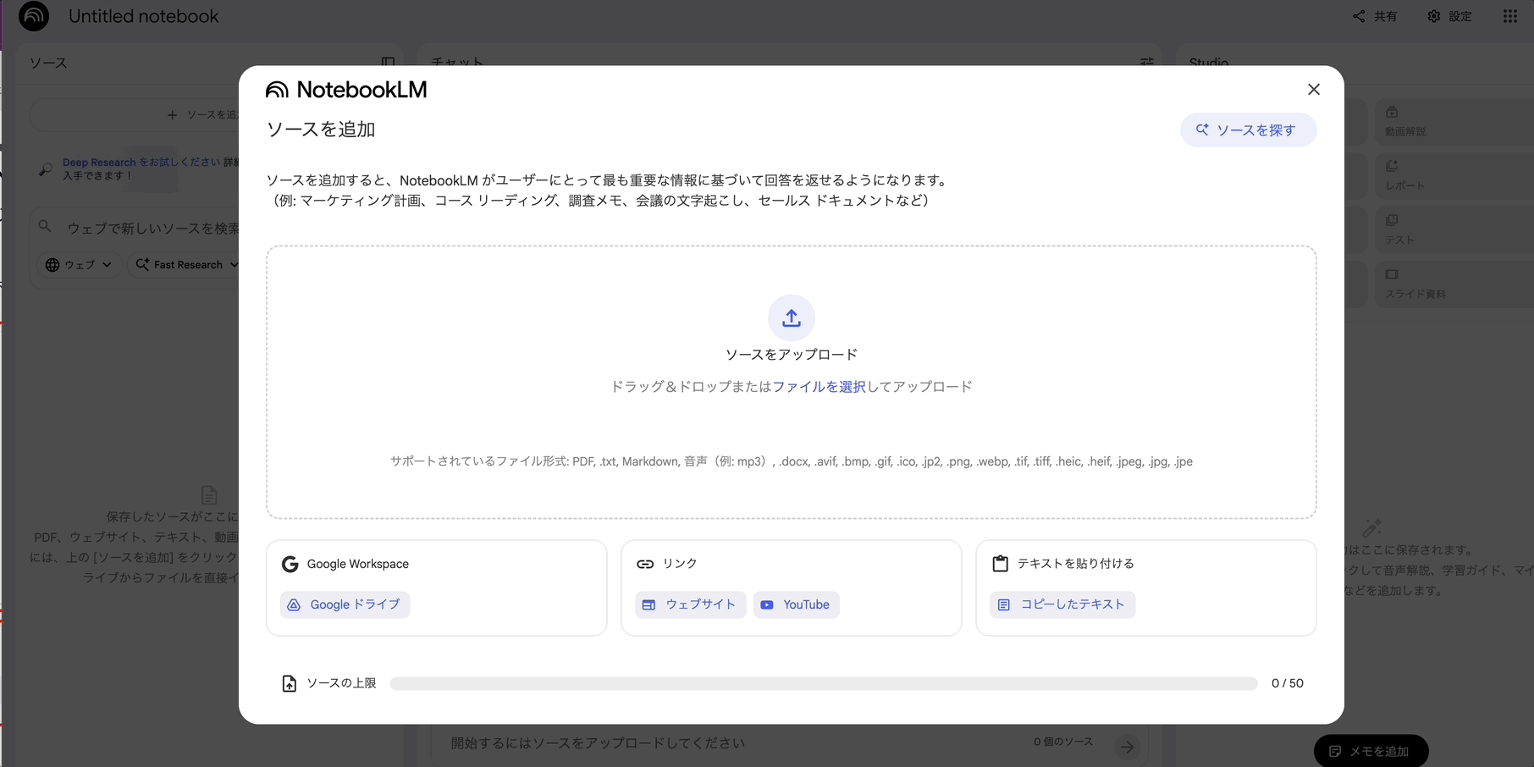
Task: Expand the ウェブ source type dropdown
Action: tap(78, 264)
